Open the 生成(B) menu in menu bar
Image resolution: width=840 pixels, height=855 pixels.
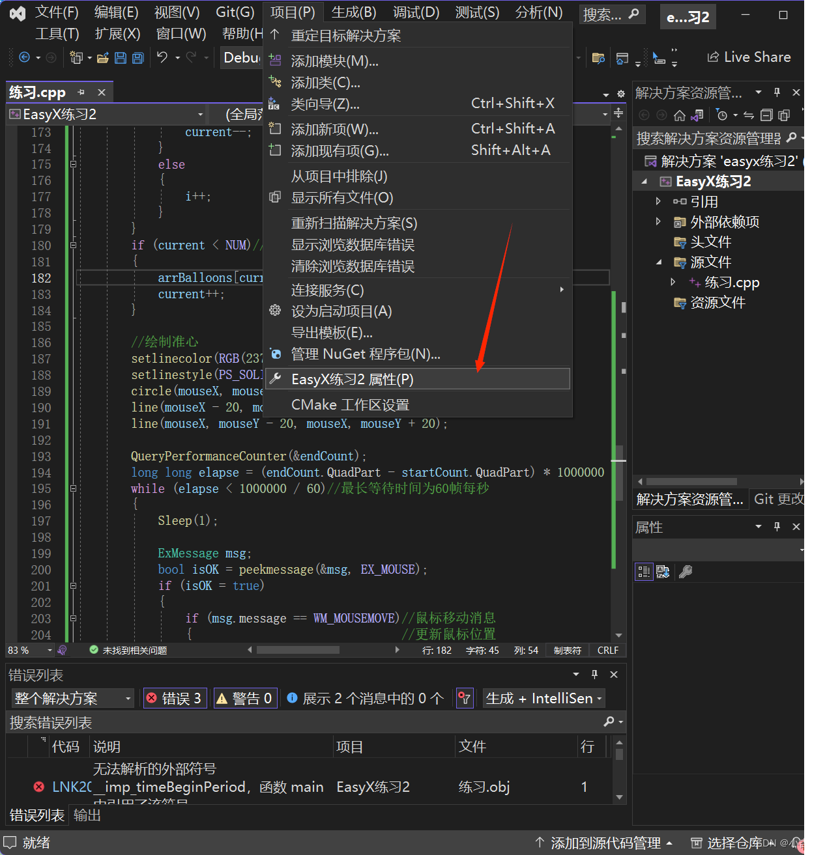354,12
